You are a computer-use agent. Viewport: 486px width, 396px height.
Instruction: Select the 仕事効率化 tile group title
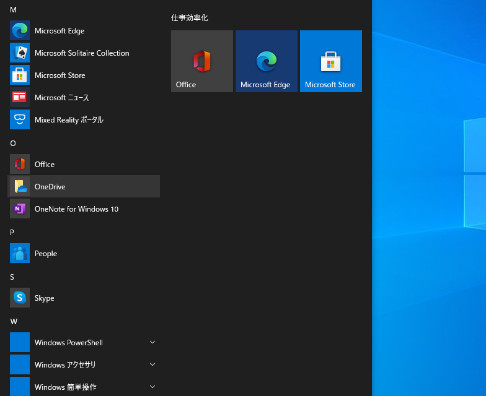190,18
